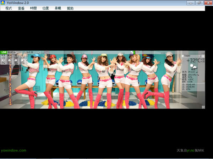Open the 查看 menu
The width and height of the screenshot is (213, 159).
point(21,8)
